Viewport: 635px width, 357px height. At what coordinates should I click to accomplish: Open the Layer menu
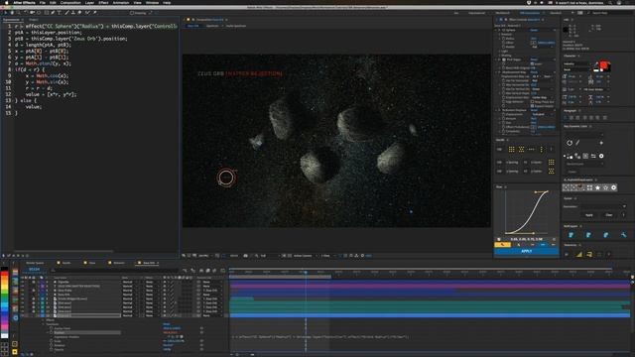click(89, 2)
